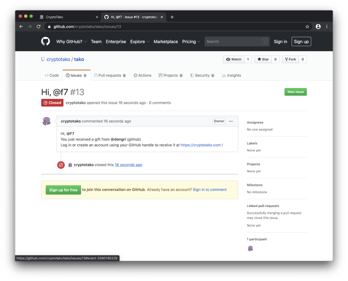Open the Chrome three-dot menu

[x=327, y=26]
